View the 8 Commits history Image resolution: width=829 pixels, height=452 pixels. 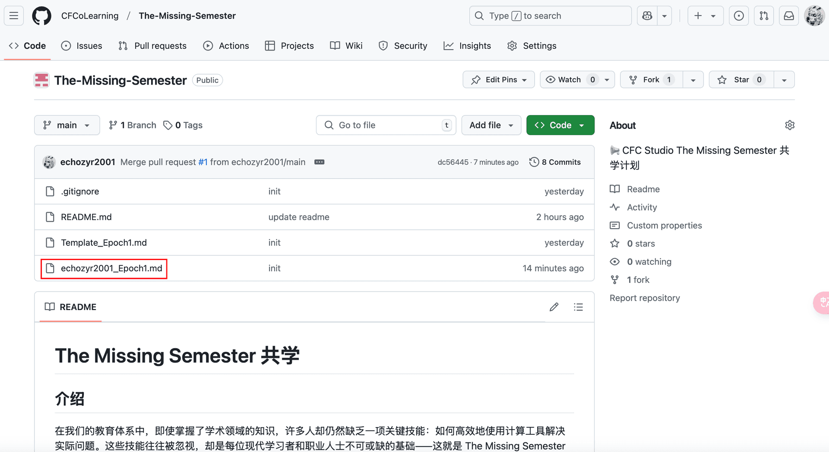coord(555,162)
